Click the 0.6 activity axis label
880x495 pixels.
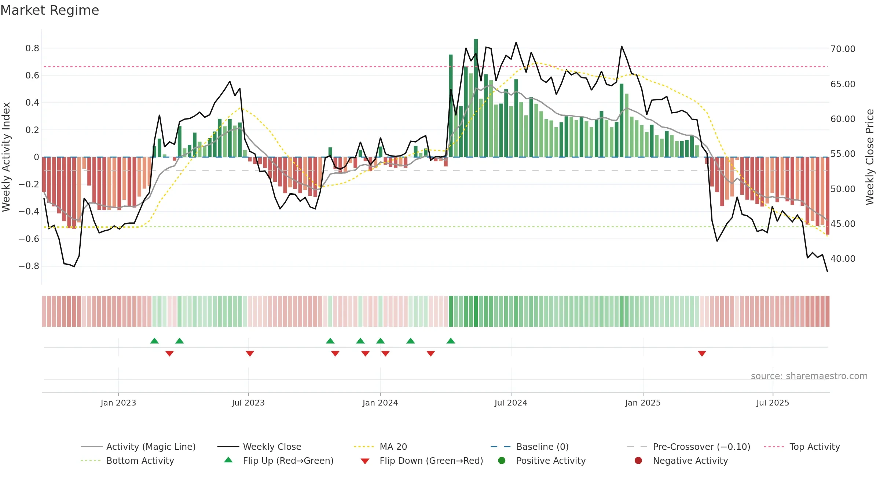pos(32,75)
